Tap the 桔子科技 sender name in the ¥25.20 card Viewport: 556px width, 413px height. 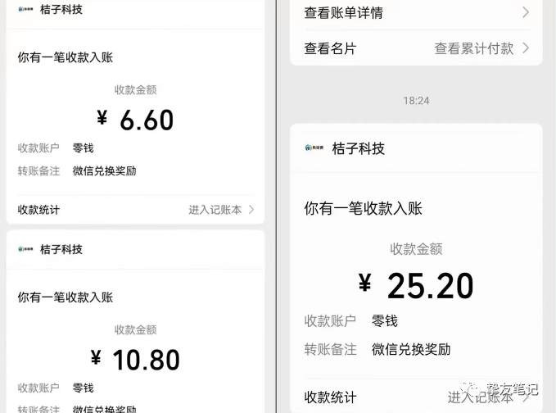358,148
